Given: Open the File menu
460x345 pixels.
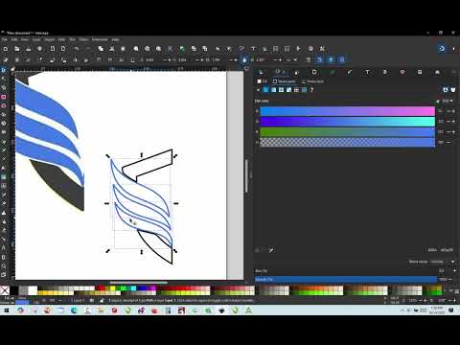Looking at the screenshot, I should point(5,39).
